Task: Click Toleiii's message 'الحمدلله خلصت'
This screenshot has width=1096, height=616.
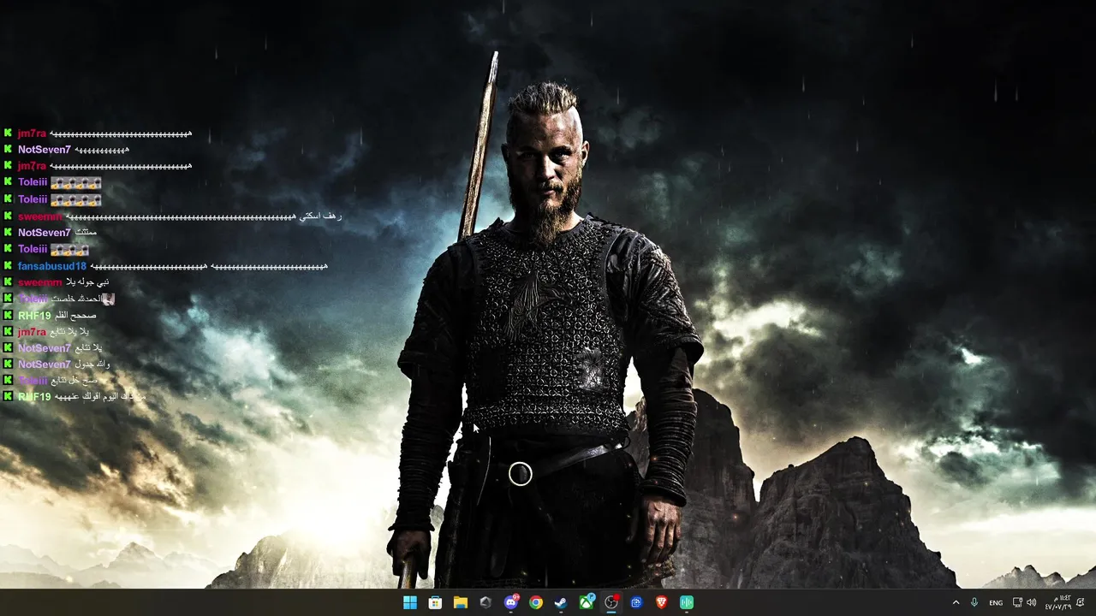Action: pos(77,299)
